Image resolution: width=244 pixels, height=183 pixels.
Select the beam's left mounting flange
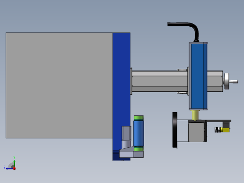click(131, 81)
